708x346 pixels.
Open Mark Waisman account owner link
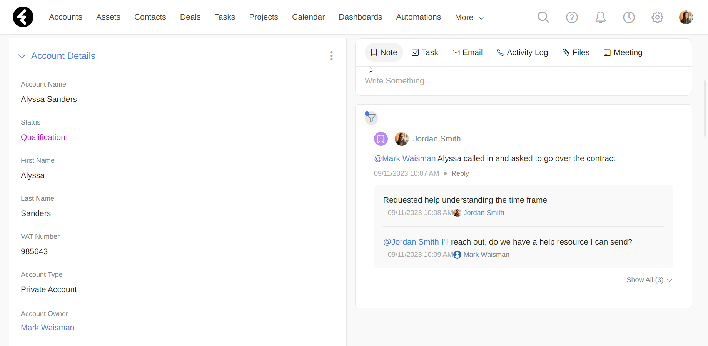[x=47, y=328]
